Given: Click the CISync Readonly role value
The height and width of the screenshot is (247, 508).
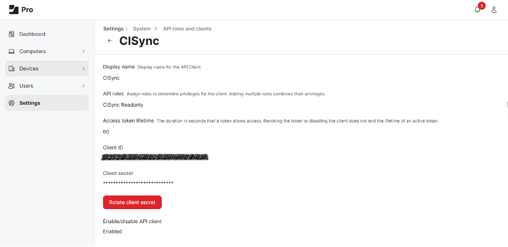Looking at the screenshot, I should [x=123, y=105].
